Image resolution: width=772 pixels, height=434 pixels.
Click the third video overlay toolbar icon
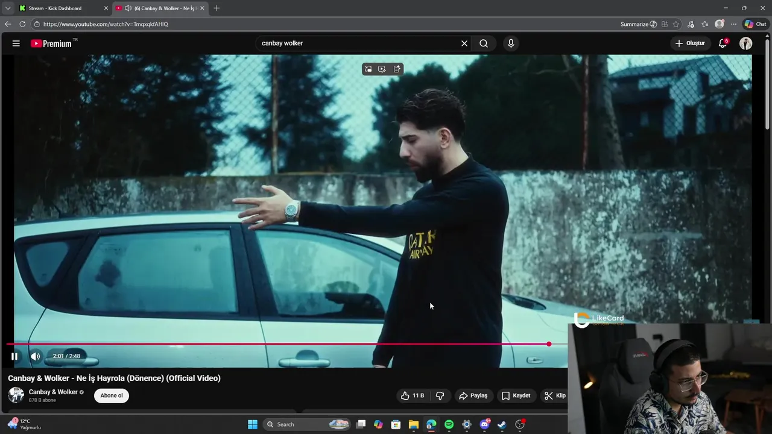click(397, 69)
